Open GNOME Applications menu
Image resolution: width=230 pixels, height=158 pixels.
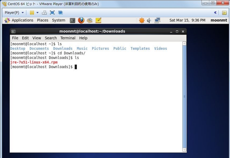19,20
